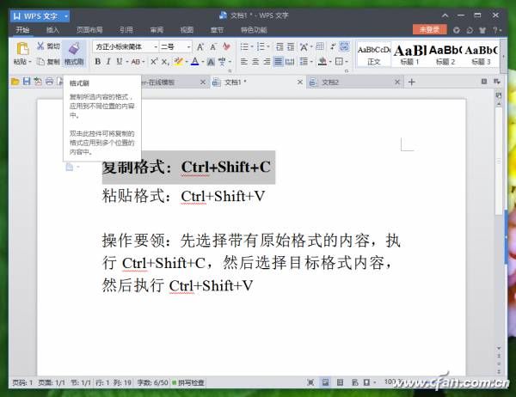This screenshot has height=397, width=516.
Task: Center align text
Action: (255, 62)
